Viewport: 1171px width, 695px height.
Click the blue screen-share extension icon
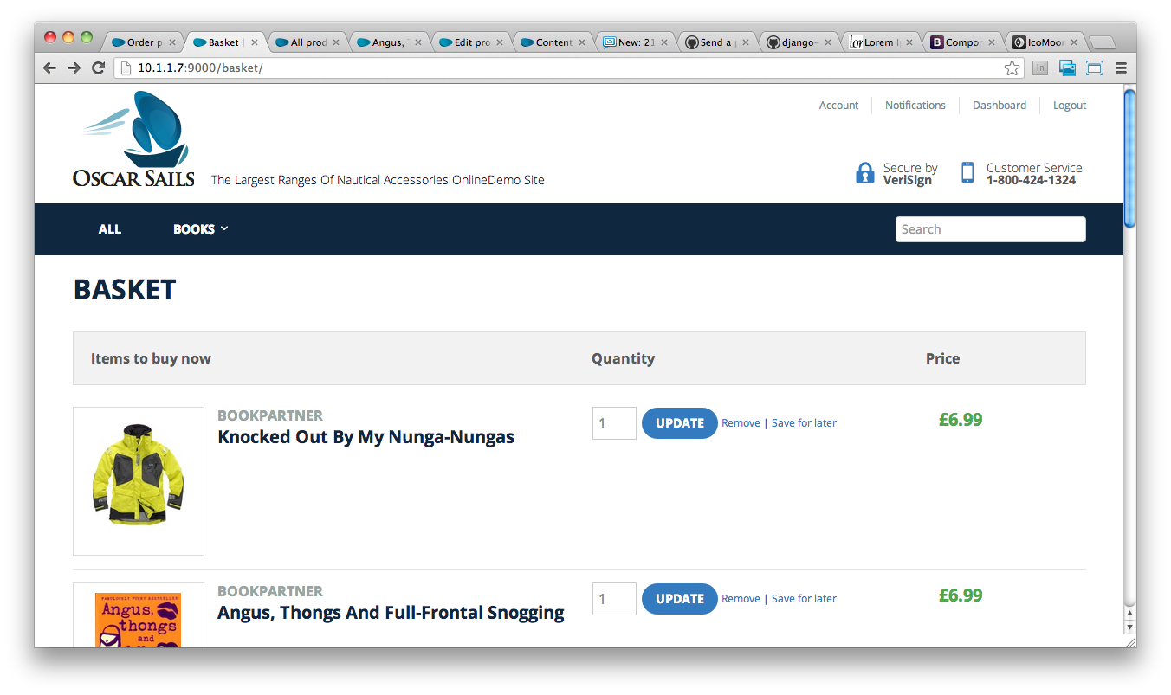1067,68
